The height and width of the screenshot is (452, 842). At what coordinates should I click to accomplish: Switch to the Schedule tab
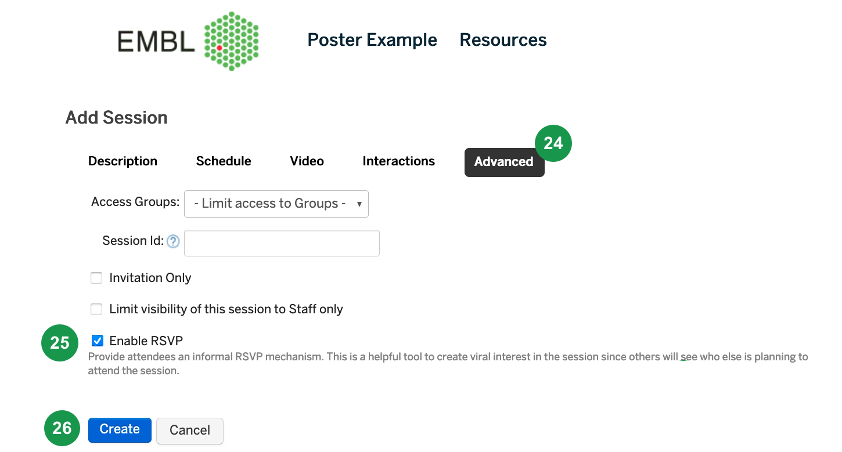coord(223,161)
